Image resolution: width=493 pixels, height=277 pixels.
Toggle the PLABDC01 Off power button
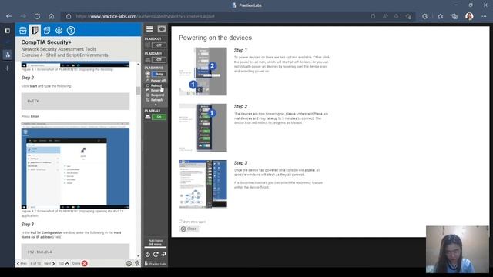coord(159,45)
